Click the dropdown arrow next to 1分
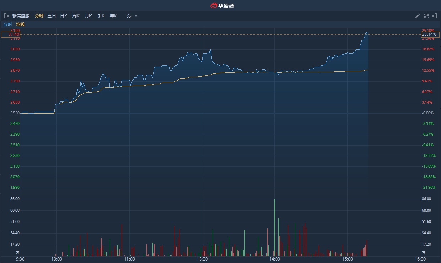Screen dimensions: 441x263 (x=136, y=16)
